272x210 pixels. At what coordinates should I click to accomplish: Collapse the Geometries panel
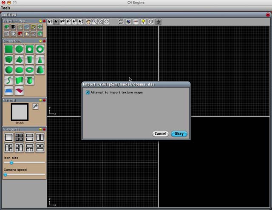click(40, 41)
